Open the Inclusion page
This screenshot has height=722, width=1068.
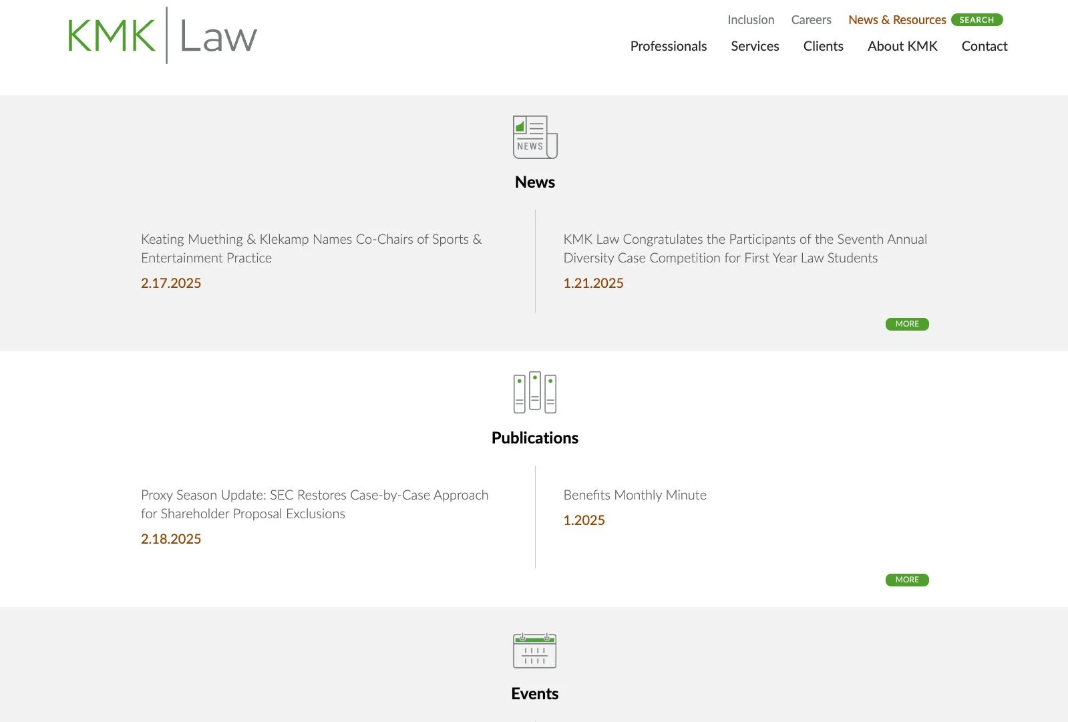(x=751, y=20)
